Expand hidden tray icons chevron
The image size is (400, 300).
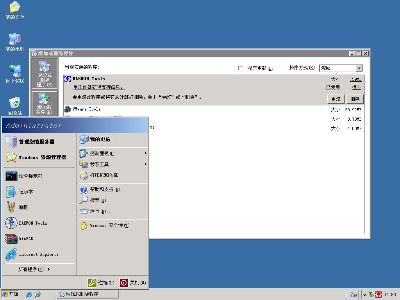(365, 295)
